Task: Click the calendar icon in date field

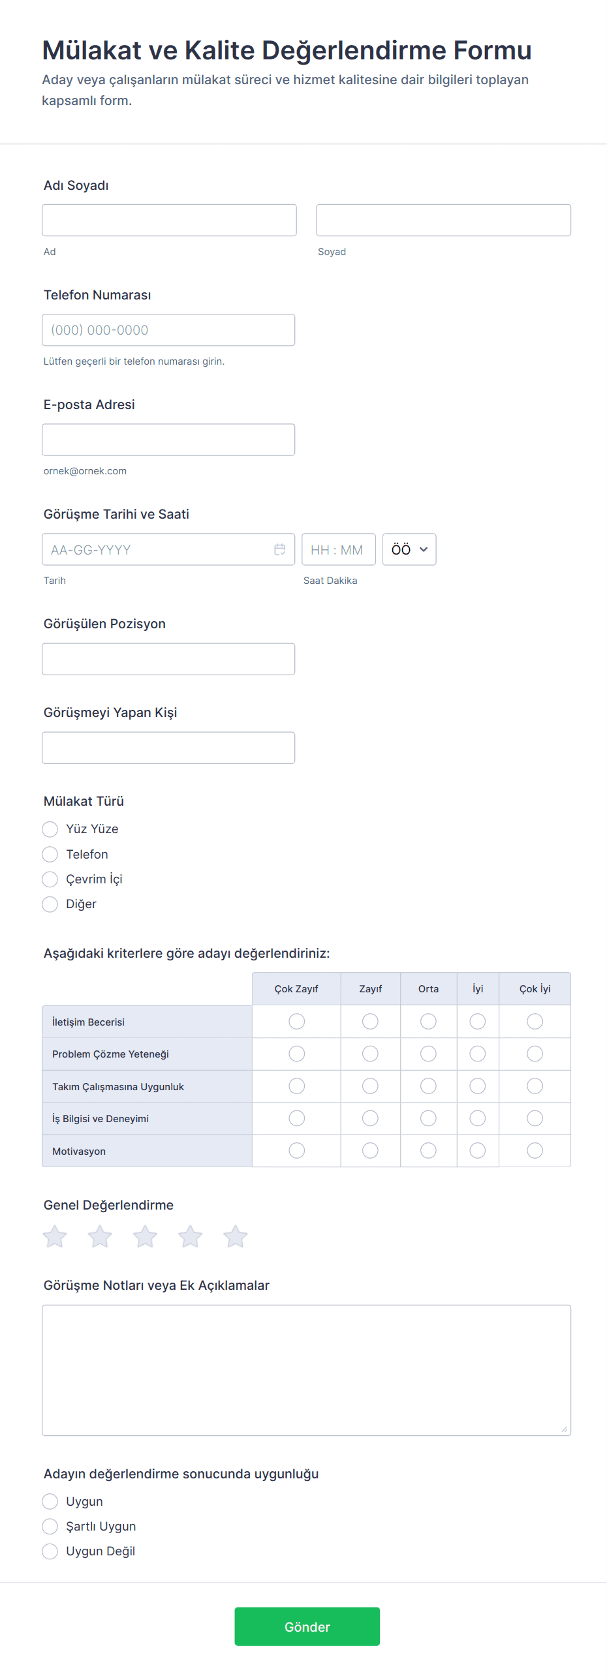Action: tap(280, 549)
